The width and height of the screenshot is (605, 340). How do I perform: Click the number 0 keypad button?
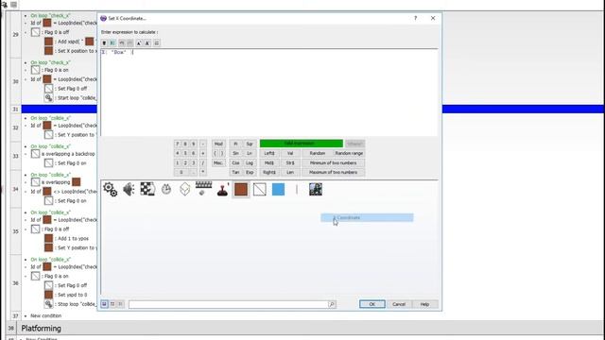point(181,172)
